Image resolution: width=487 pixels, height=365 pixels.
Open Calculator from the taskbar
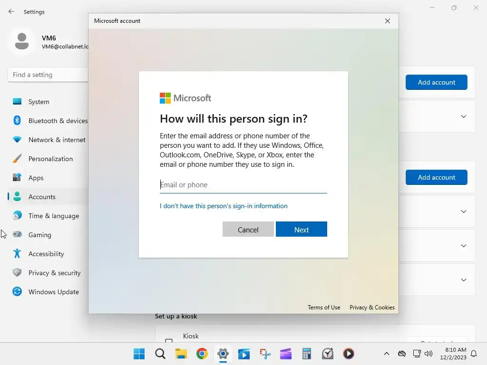point(307,354)
